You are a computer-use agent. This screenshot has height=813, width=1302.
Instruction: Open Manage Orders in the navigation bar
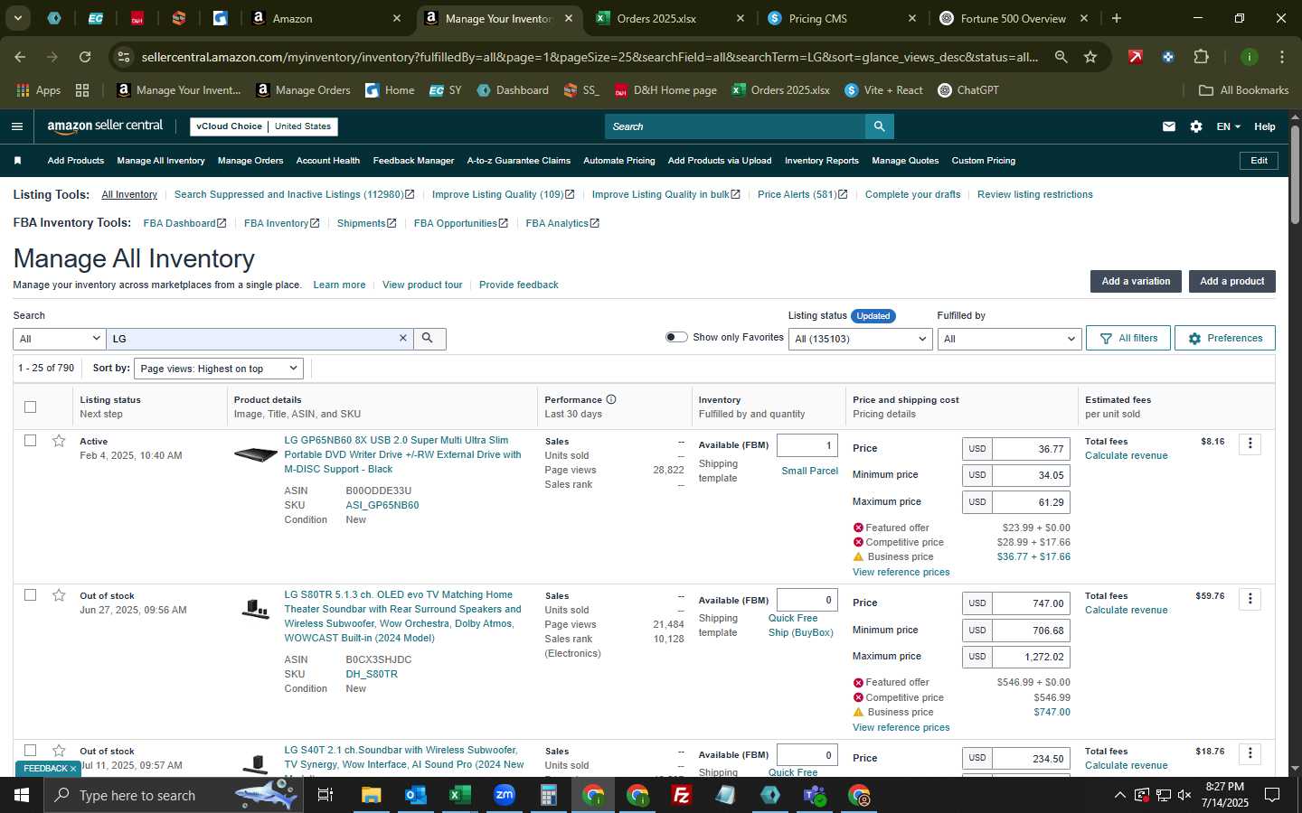click(250, 161)
